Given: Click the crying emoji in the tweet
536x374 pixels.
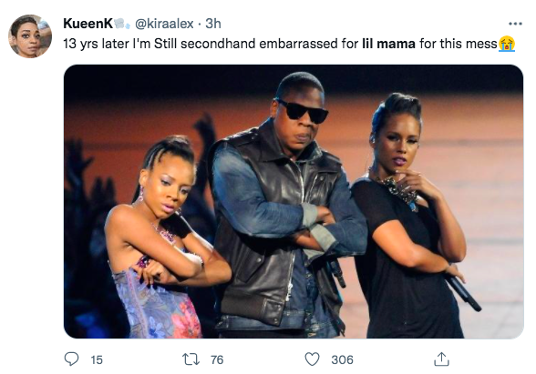Looking at the screenshot, I should click(507, 44).
